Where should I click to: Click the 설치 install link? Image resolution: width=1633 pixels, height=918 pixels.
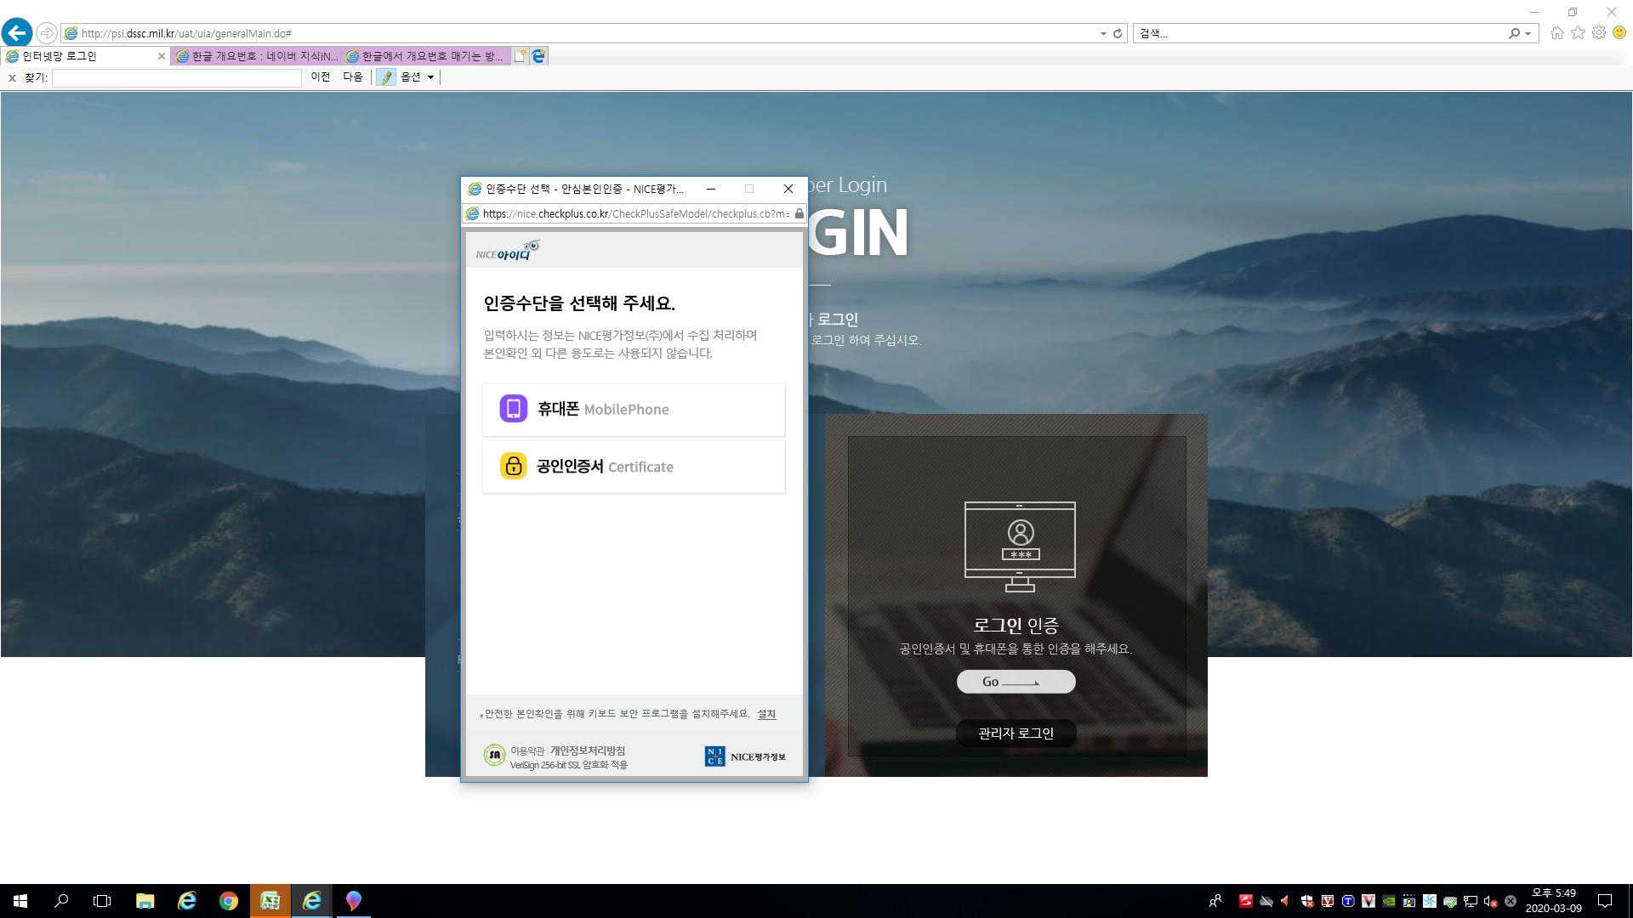click(766, 714)
